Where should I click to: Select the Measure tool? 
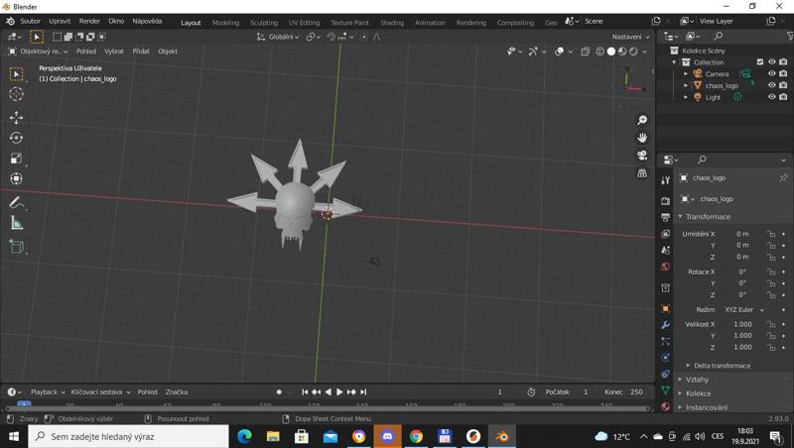coord(16,223)
